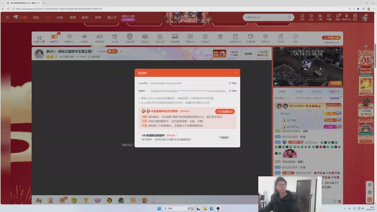Switch to the 钻粉(171) tab

tap(334, 91)
